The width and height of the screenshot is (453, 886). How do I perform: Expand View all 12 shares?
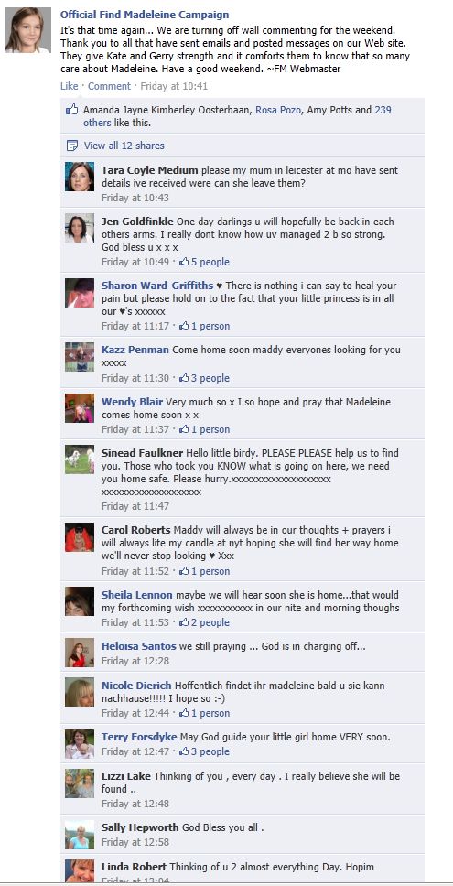124,146
